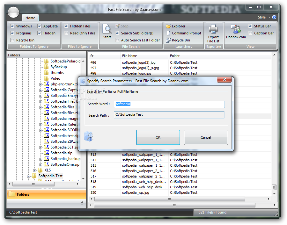Viewport: 287px width, 225px height.
Task: Toggle Search SubFolder(s) checkbox
Action: pyautogui.click(x=117, y=33)
